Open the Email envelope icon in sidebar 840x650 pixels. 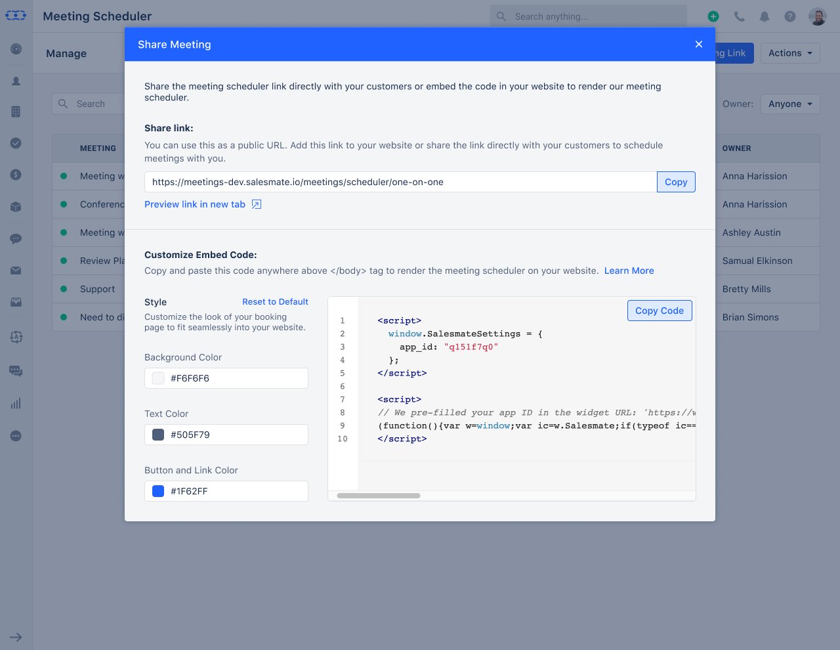pyautogui.click(x=16, y=271)
